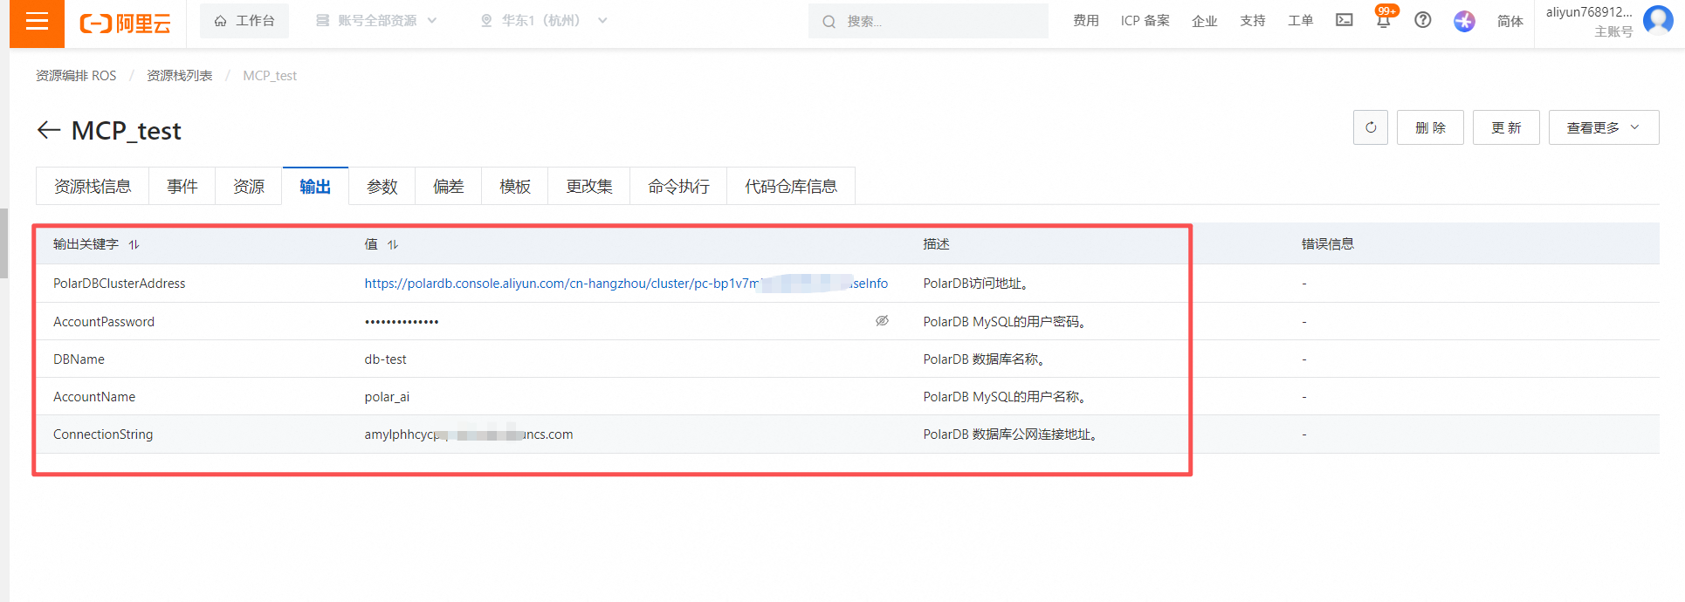Switch to the 事件 tab
This screenshot has height=602, width=1685.
(182, 186)
